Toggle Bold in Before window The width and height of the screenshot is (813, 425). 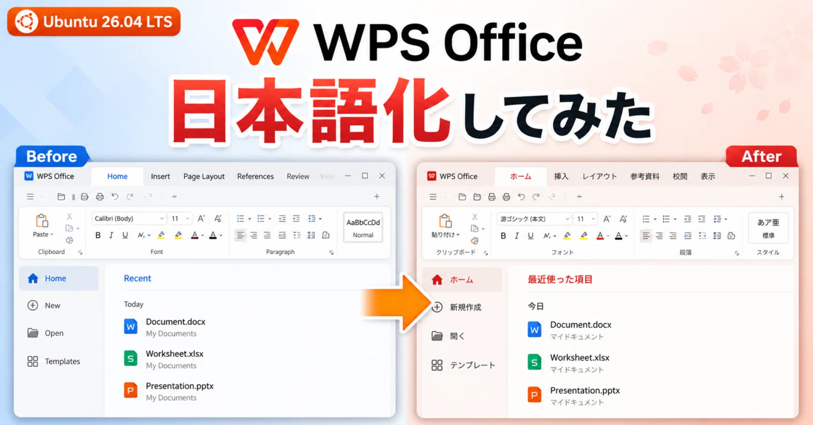click(98, 235)
